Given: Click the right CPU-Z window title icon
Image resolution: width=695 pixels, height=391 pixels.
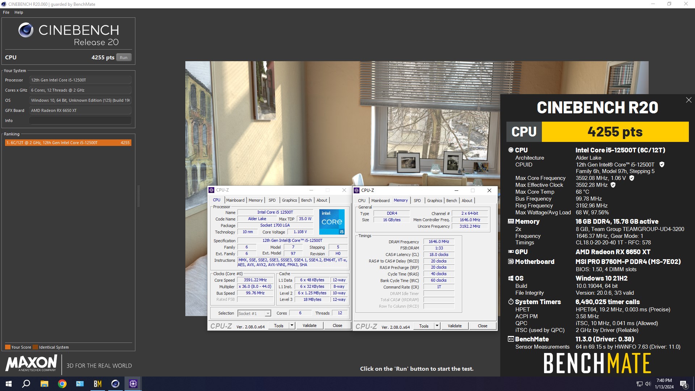Looking at the screenshot, I should pos(357,190).
